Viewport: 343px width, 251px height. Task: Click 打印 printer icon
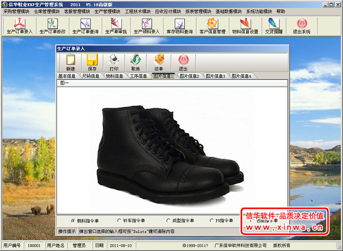[x=114, y=63]
